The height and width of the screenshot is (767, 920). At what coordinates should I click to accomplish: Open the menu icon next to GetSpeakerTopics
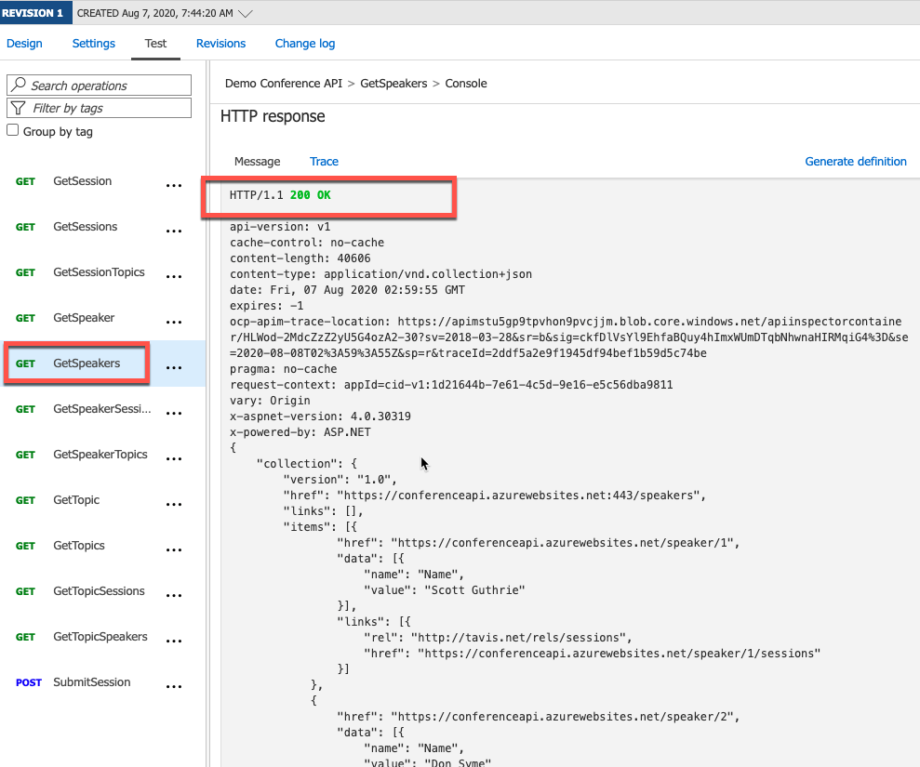[x=174, y=458]
